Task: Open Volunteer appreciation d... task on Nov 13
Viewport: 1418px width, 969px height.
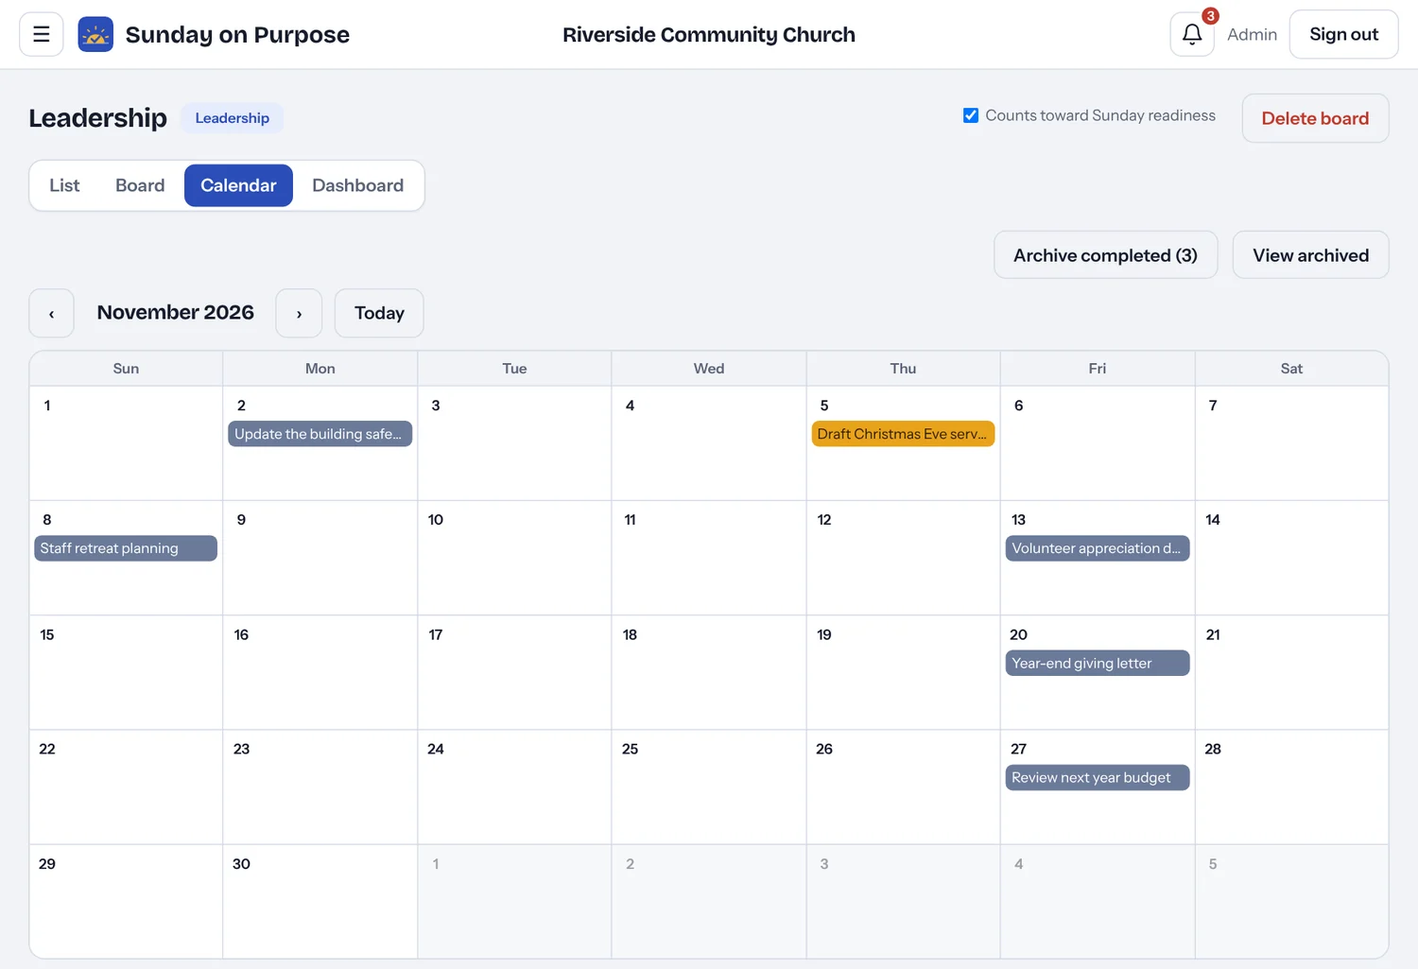Action: (1097, 548)
